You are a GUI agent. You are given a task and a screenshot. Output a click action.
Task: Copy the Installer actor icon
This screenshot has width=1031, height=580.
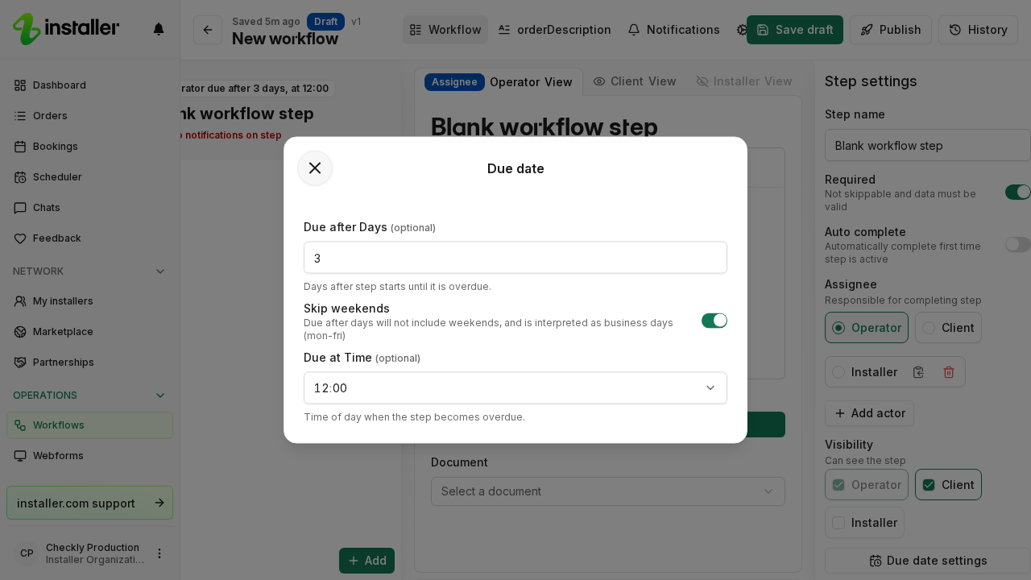point(918,372)
